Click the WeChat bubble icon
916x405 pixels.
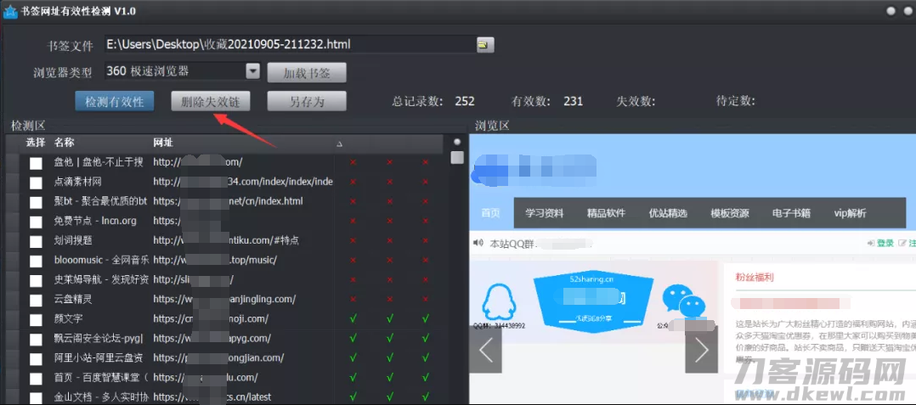683,301
